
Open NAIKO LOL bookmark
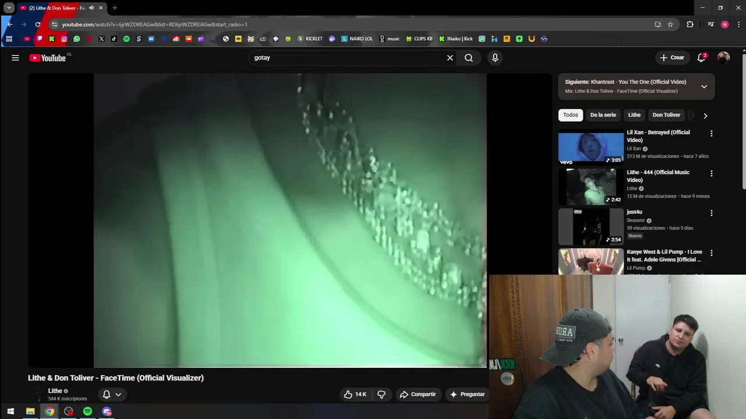(x=357, y=39)
